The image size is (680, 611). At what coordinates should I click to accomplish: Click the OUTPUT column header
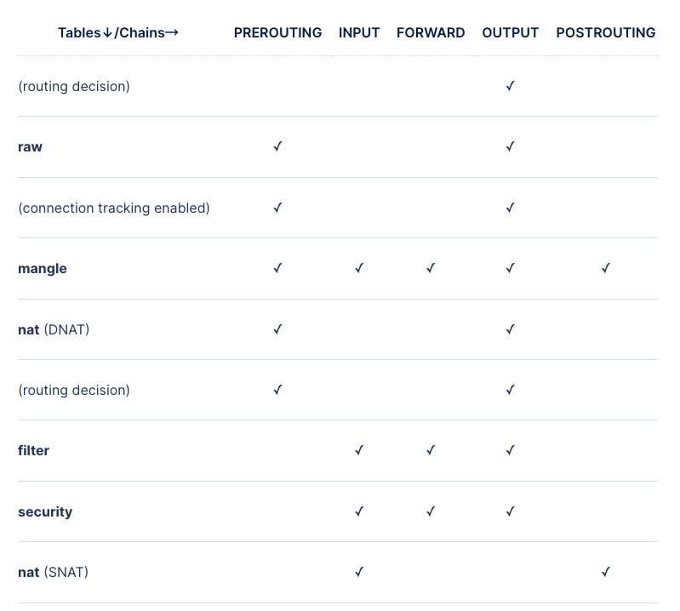510,33
